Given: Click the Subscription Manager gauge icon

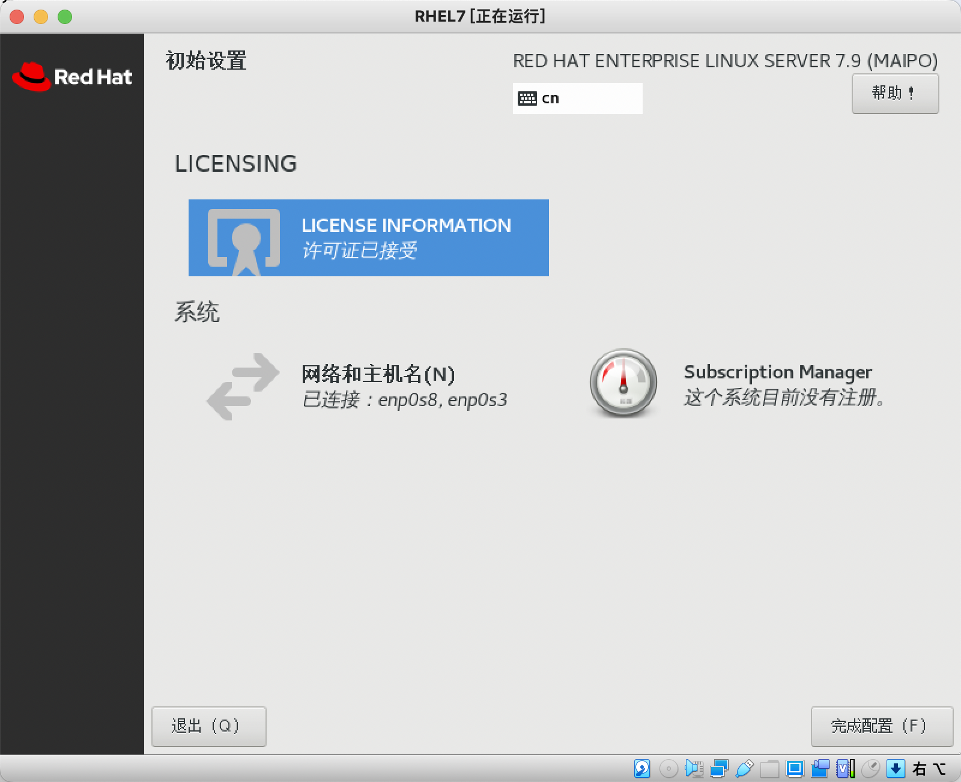Looking at the screenshot, I should 623,383.
